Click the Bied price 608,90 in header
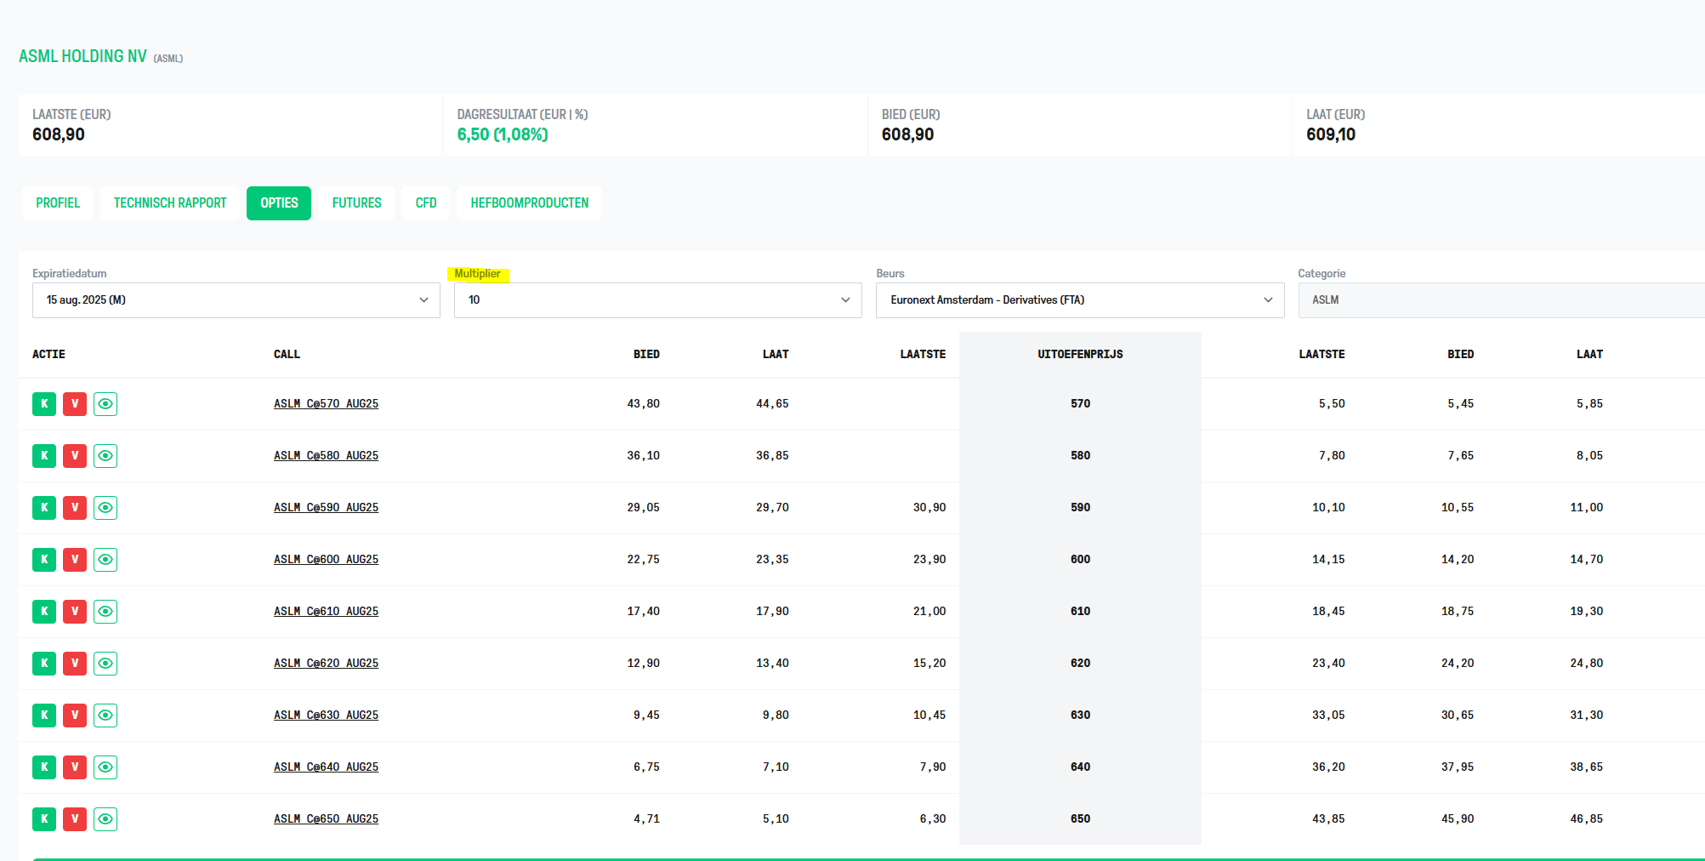 908,134
